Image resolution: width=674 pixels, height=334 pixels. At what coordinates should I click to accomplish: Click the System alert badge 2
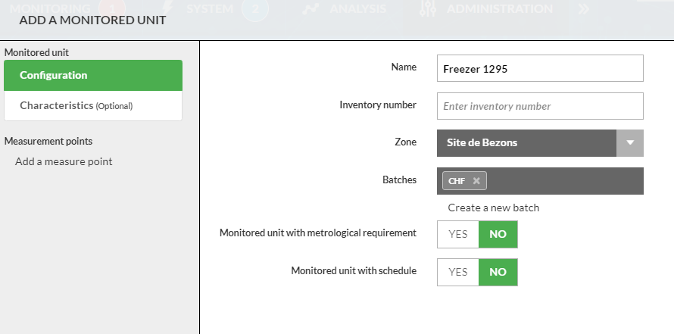click(255, 8)
